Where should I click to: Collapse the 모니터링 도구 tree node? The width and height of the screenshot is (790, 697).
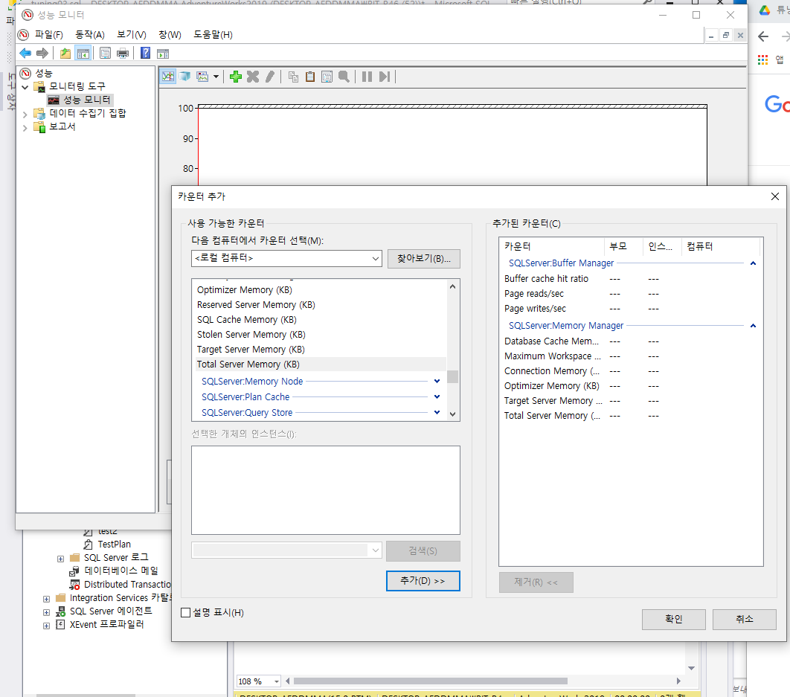click(25, 87)
